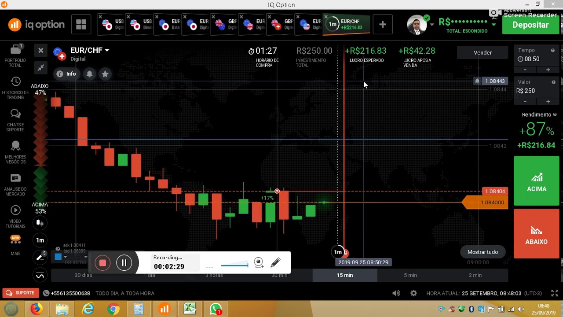Click Vender to sell the position
The image size is (563, 317).
coord(483,52)
